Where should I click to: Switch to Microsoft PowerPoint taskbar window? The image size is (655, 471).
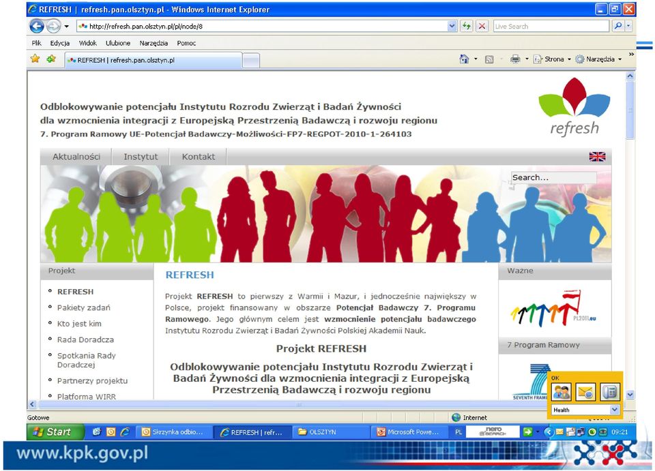(x=409, y=432)
